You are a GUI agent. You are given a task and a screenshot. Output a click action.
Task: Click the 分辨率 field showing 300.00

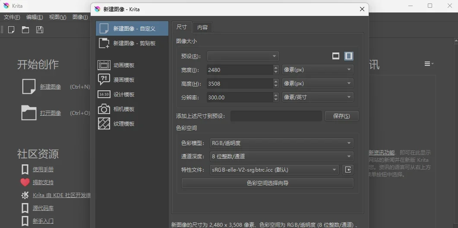point(240,97)
